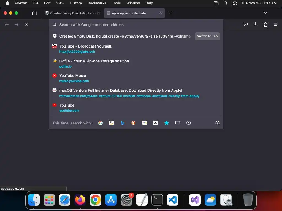Search this time with eBay icon
282x211 pixels.
[145, 123]
